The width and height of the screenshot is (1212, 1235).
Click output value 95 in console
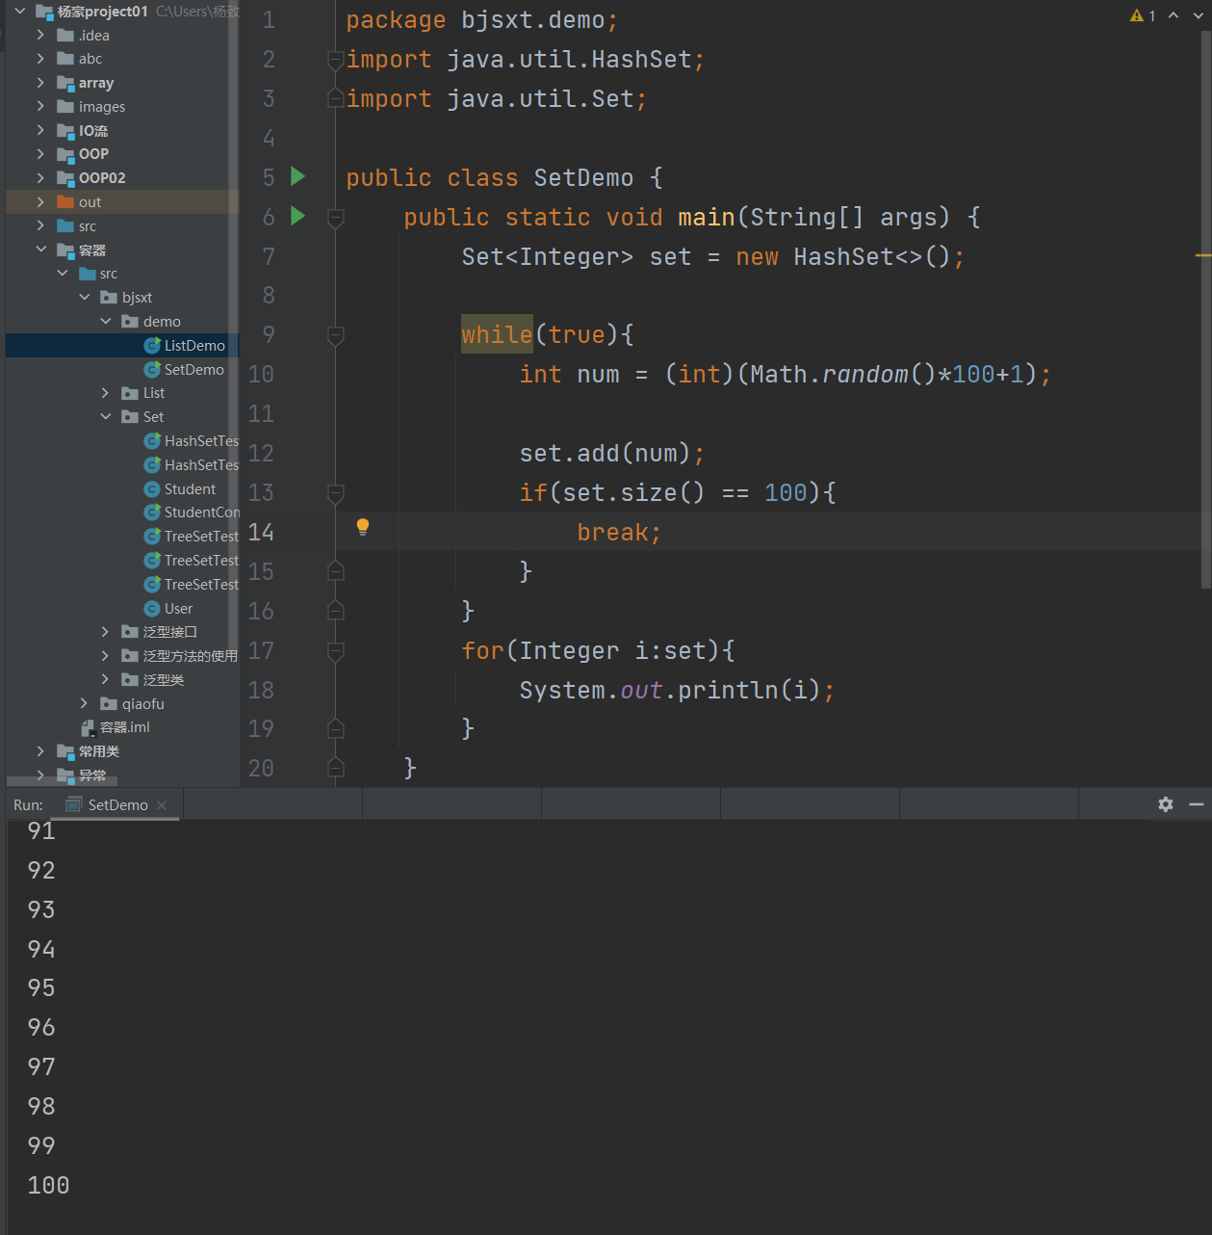(41, 987)
